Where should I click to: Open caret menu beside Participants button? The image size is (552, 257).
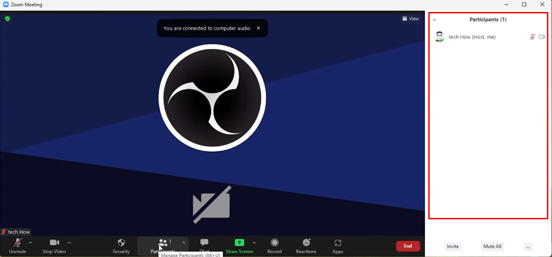[x=184, y=242]
